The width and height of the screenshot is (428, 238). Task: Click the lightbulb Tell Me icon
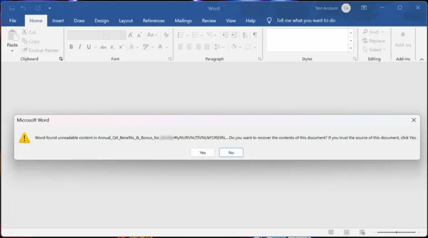pos(269,21)
